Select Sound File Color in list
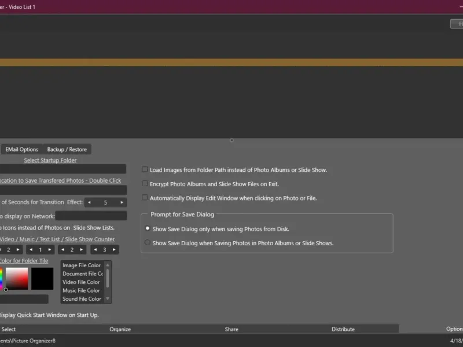 (x=82, y=299)
